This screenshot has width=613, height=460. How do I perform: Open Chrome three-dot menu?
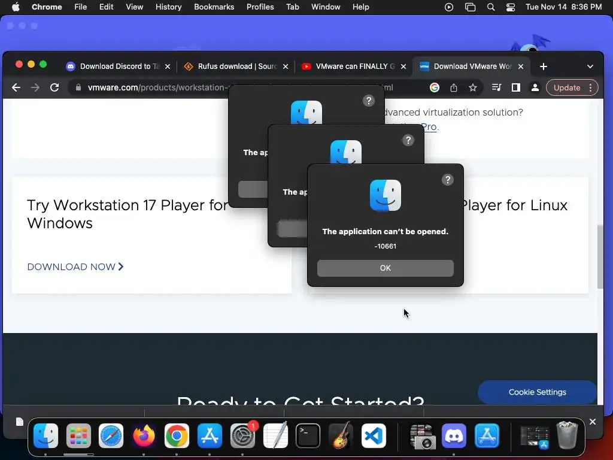(591, 87)
